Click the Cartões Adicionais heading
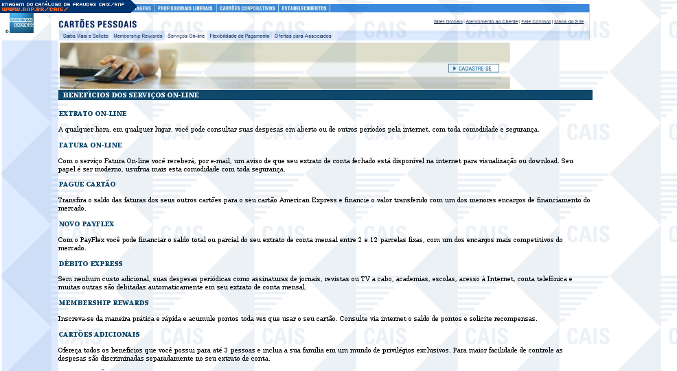The width and height of the screenshot is (677, 371). [99, 335]
